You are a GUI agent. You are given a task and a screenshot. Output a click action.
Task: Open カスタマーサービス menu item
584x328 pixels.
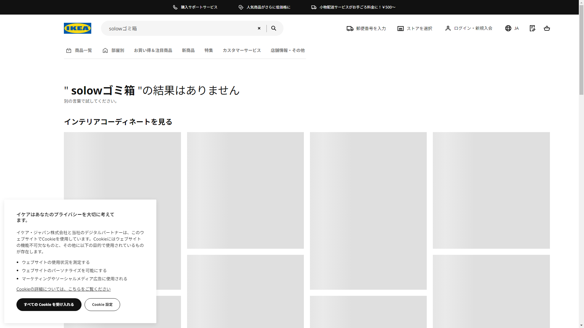[242, 50]
